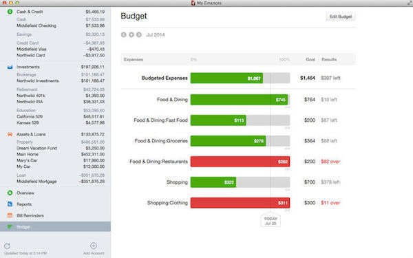Click the $82 over result

[x=330, y=162]
